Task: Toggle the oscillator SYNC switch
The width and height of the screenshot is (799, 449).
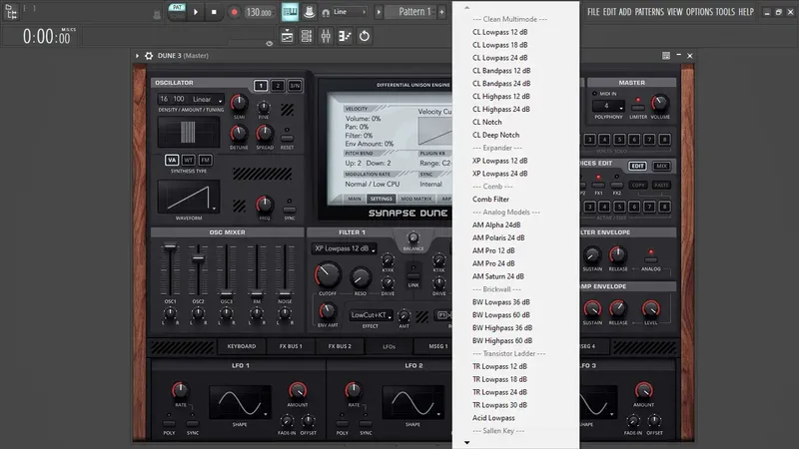Action: pyautogui.click(x=290, y=210)
